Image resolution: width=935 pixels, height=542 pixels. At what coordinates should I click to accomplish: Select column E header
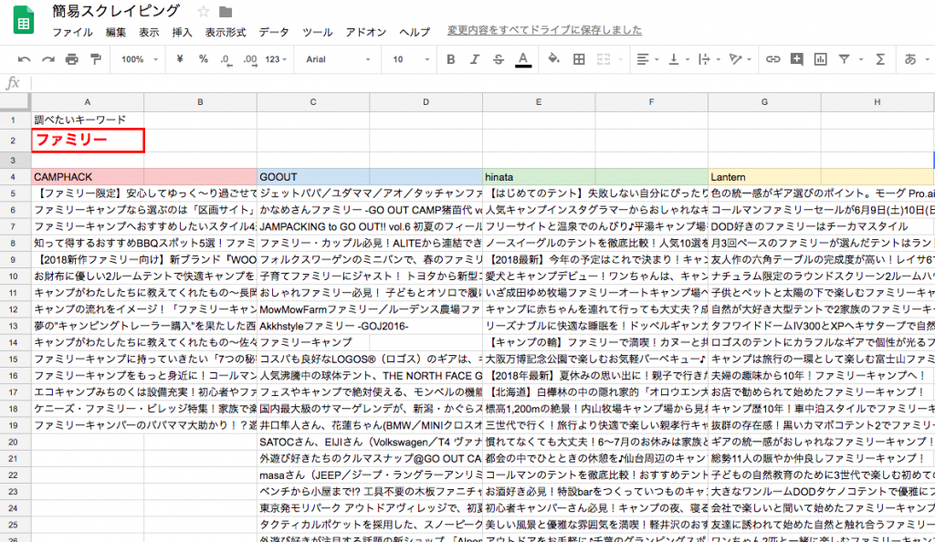(539, 102)
